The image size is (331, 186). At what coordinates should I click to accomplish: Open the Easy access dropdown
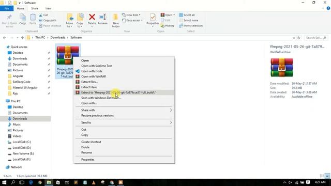[132, 20]
